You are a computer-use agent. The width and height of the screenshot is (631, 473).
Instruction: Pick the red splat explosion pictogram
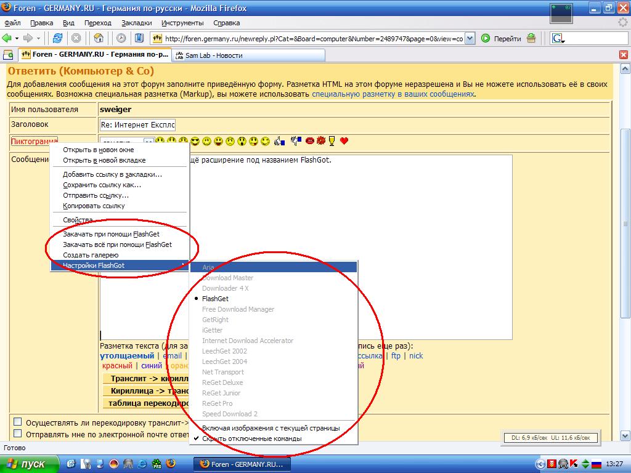[x=320, y=141]
